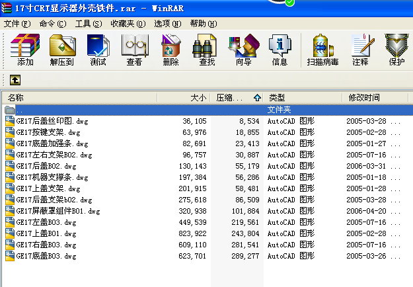Screen dimensions: 413x287
Task: Sort by the 名称 column header
Action: tap(80, 98)
